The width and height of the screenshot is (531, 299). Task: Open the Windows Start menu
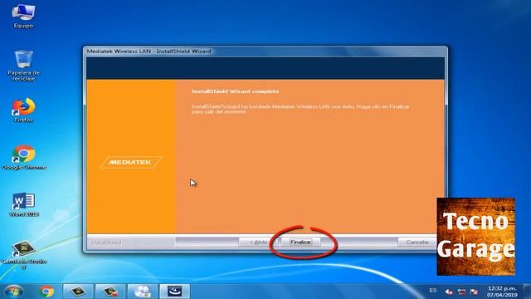pos(14,292)
